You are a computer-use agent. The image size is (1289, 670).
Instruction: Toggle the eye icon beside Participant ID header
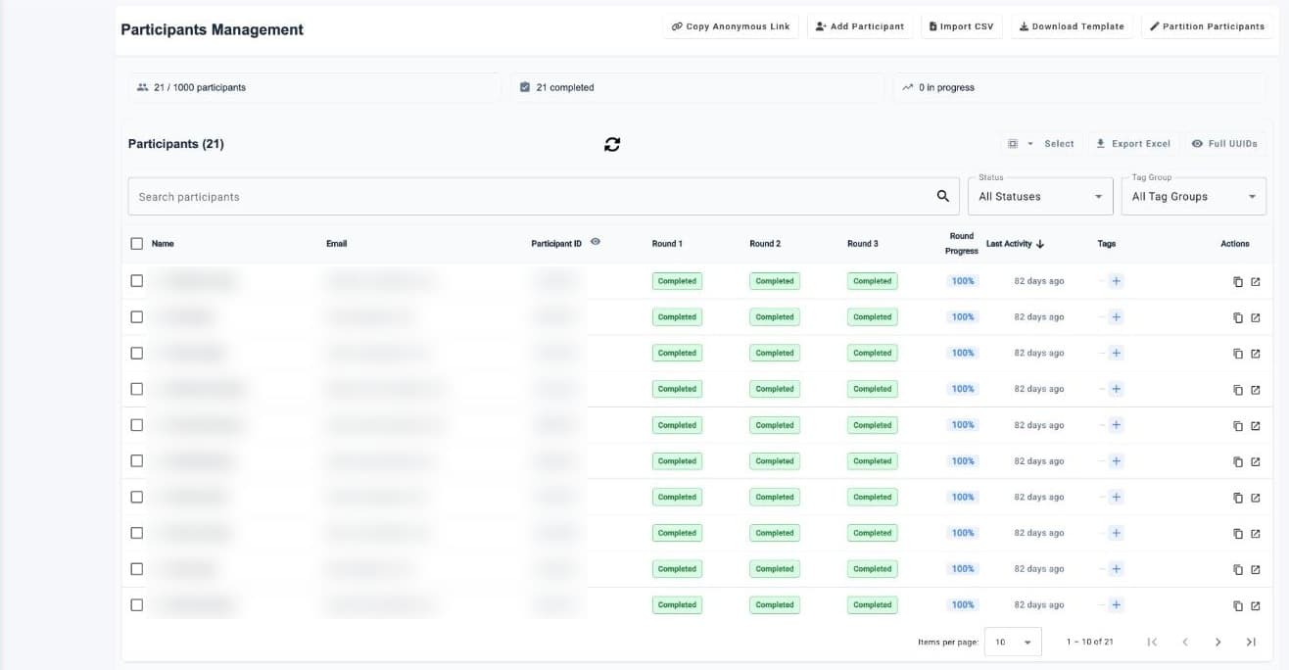click(596, 242)
